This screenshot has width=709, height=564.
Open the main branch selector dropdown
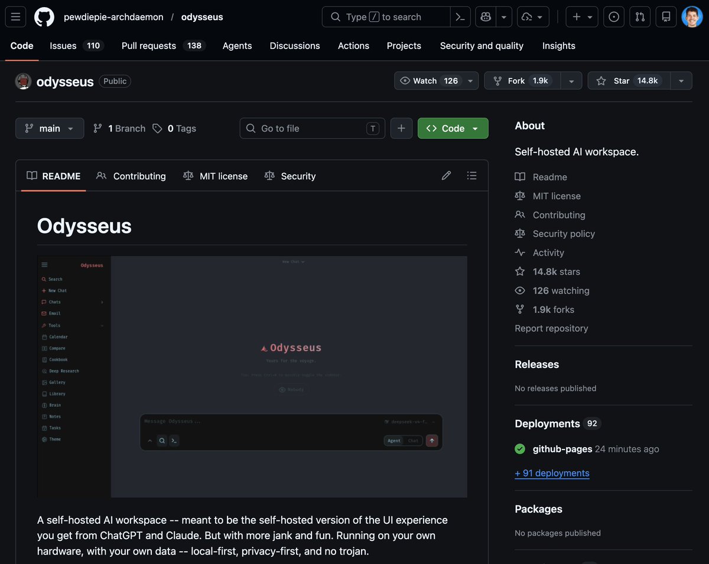(50, 128)
